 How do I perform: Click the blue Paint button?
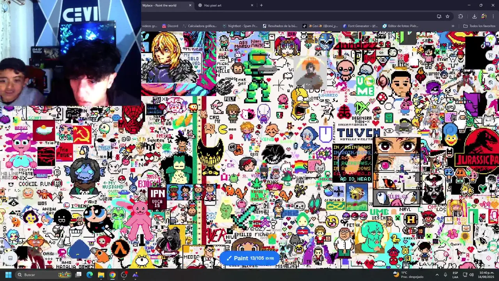point(249,258)
